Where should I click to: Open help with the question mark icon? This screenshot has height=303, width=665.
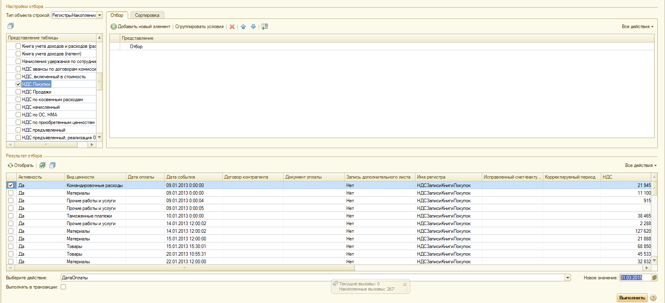click(653, 298)
